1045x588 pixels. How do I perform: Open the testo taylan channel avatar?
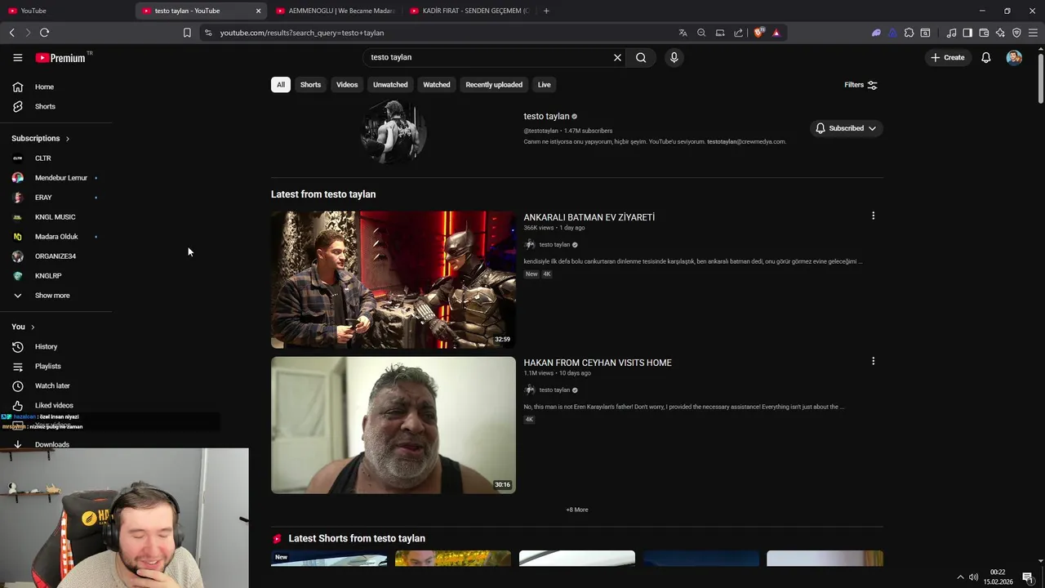click(x=394, y=131)
